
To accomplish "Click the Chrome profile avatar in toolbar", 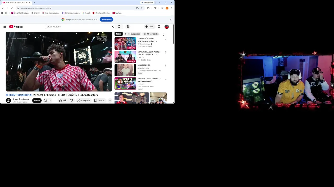I will point(167,8).
